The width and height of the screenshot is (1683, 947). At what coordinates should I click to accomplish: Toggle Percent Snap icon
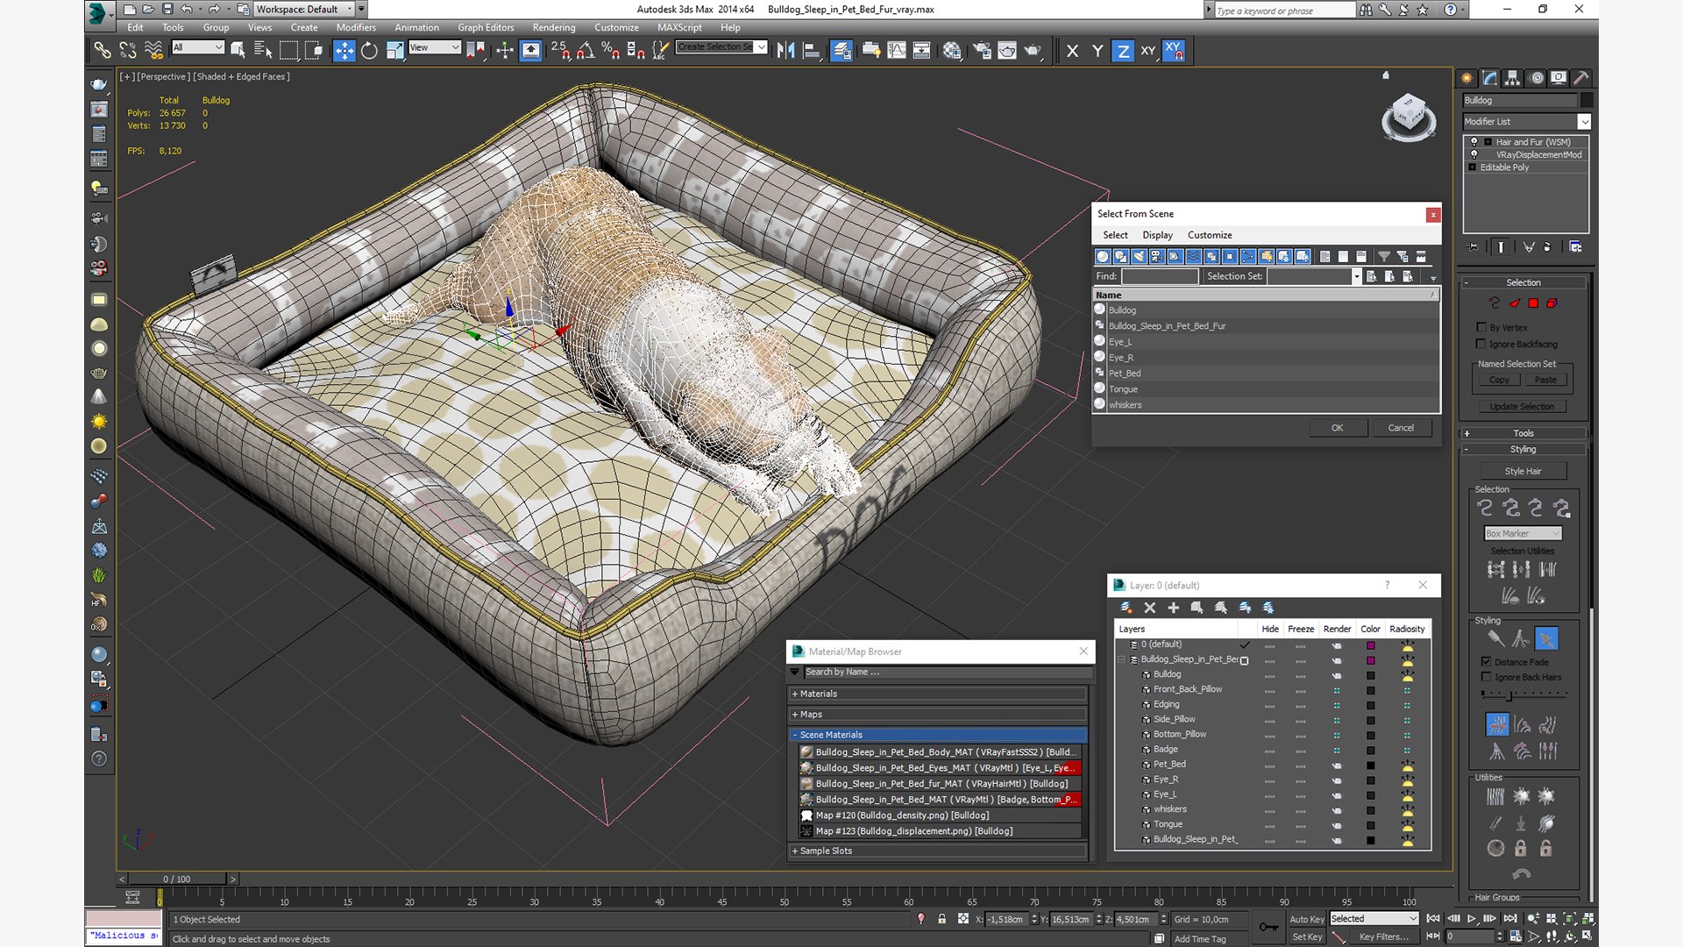point(611,51)
